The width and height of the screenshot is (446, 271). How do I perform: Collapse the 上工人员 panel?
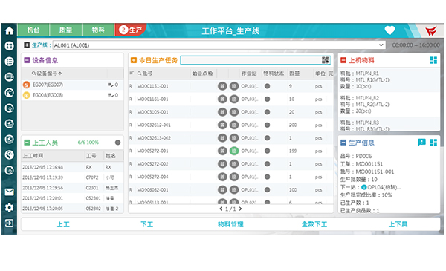(x=27, y=143)
